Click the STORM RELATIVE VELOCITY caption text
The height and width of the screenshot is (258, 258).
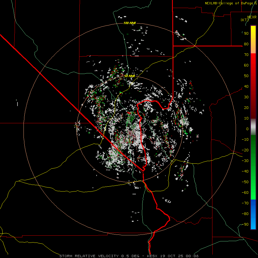tap(89, 256)
